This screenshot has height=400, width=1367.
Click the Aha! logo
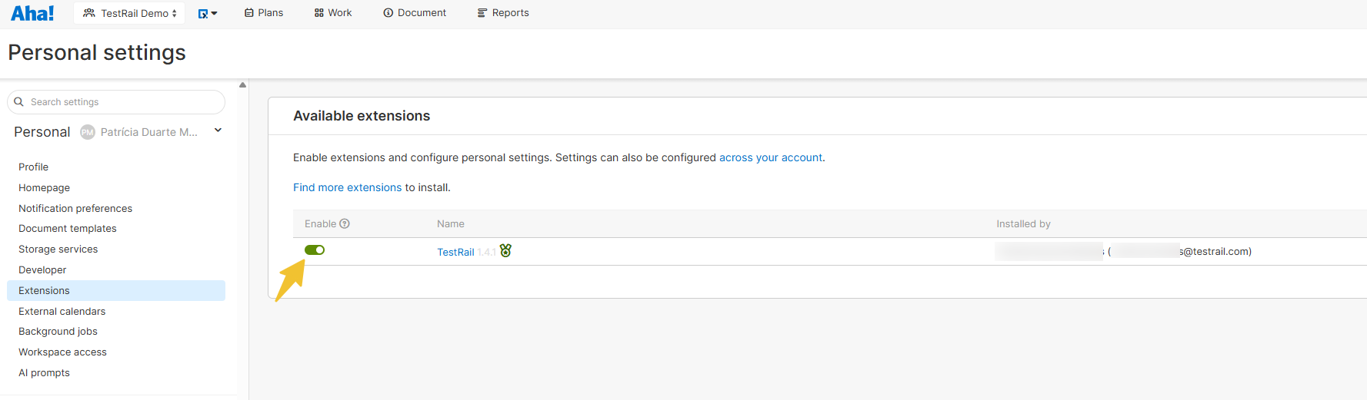click(32, 13)
